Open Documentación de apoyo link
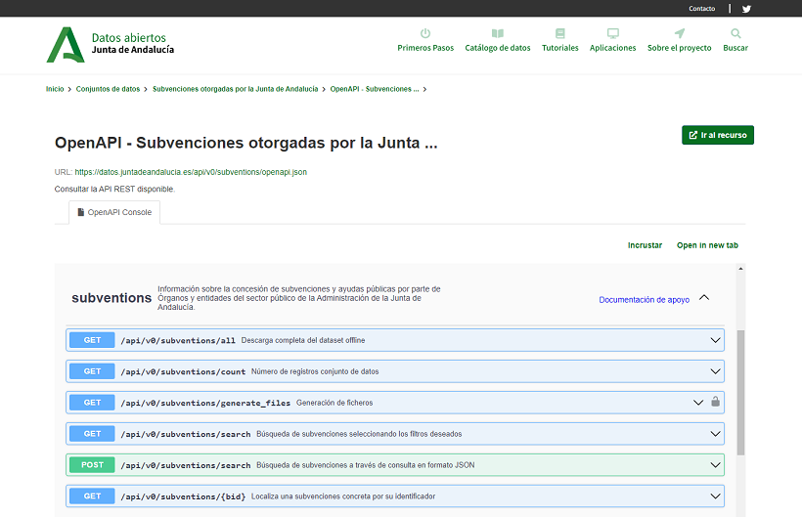This screenshot has width=802, height=517. point(644,300)
